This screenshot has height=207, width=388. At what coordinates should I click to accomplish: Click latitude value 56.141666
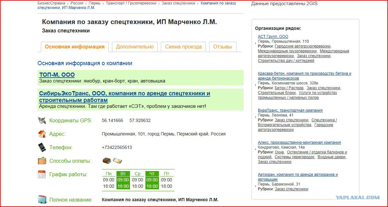112,120
